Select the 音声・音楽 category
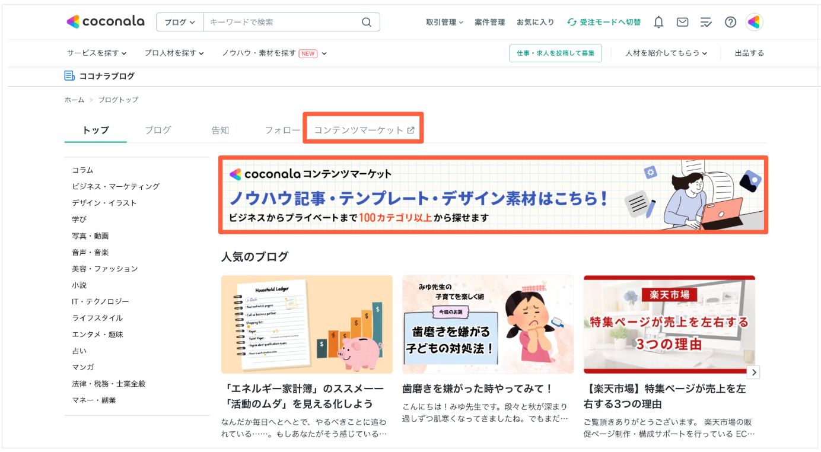 (90, 252)
